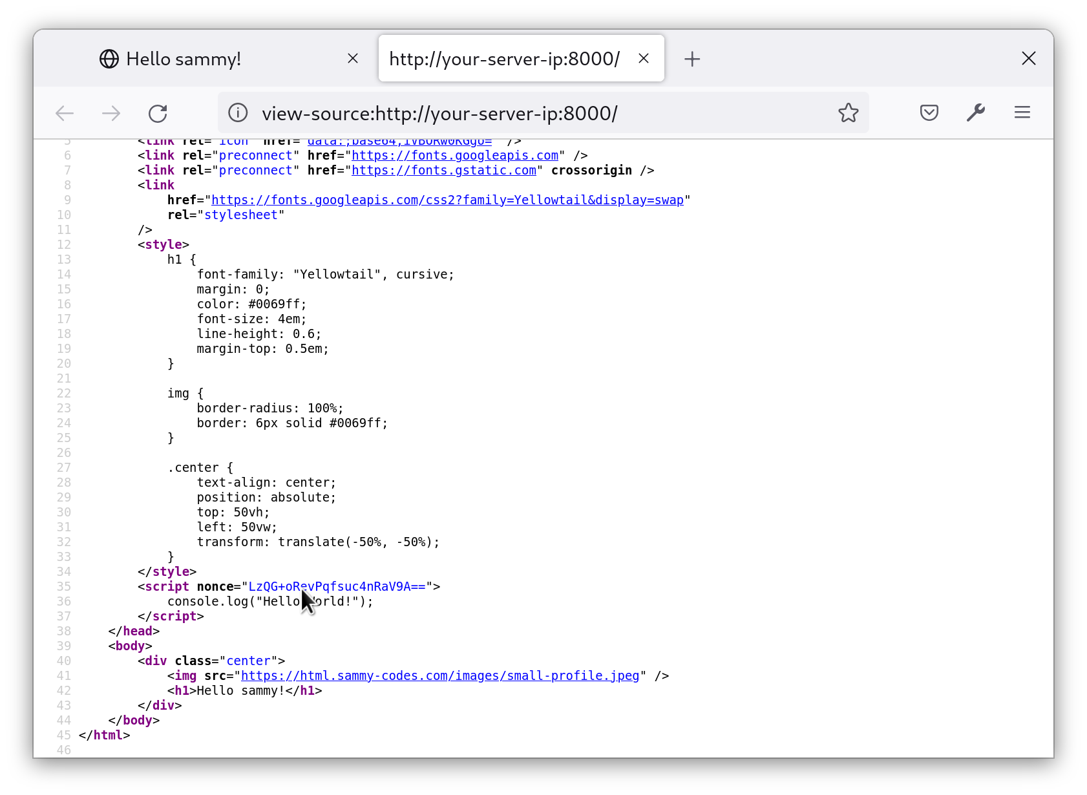Click the 'line-height: 0.6;' line
The image size is (1087, 795).
259,334
